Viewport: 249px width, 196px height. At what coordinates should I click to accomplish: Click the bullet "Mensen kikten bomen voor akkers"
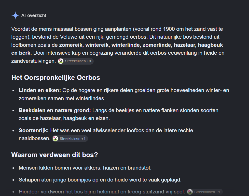coord(85,168)
